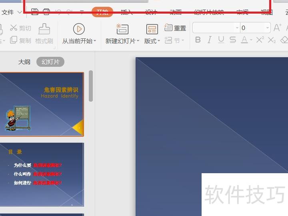This screenshot has height=216, width=288.
Task: Switch to the 审阅 ribbon tab
Action: point(242,12)
